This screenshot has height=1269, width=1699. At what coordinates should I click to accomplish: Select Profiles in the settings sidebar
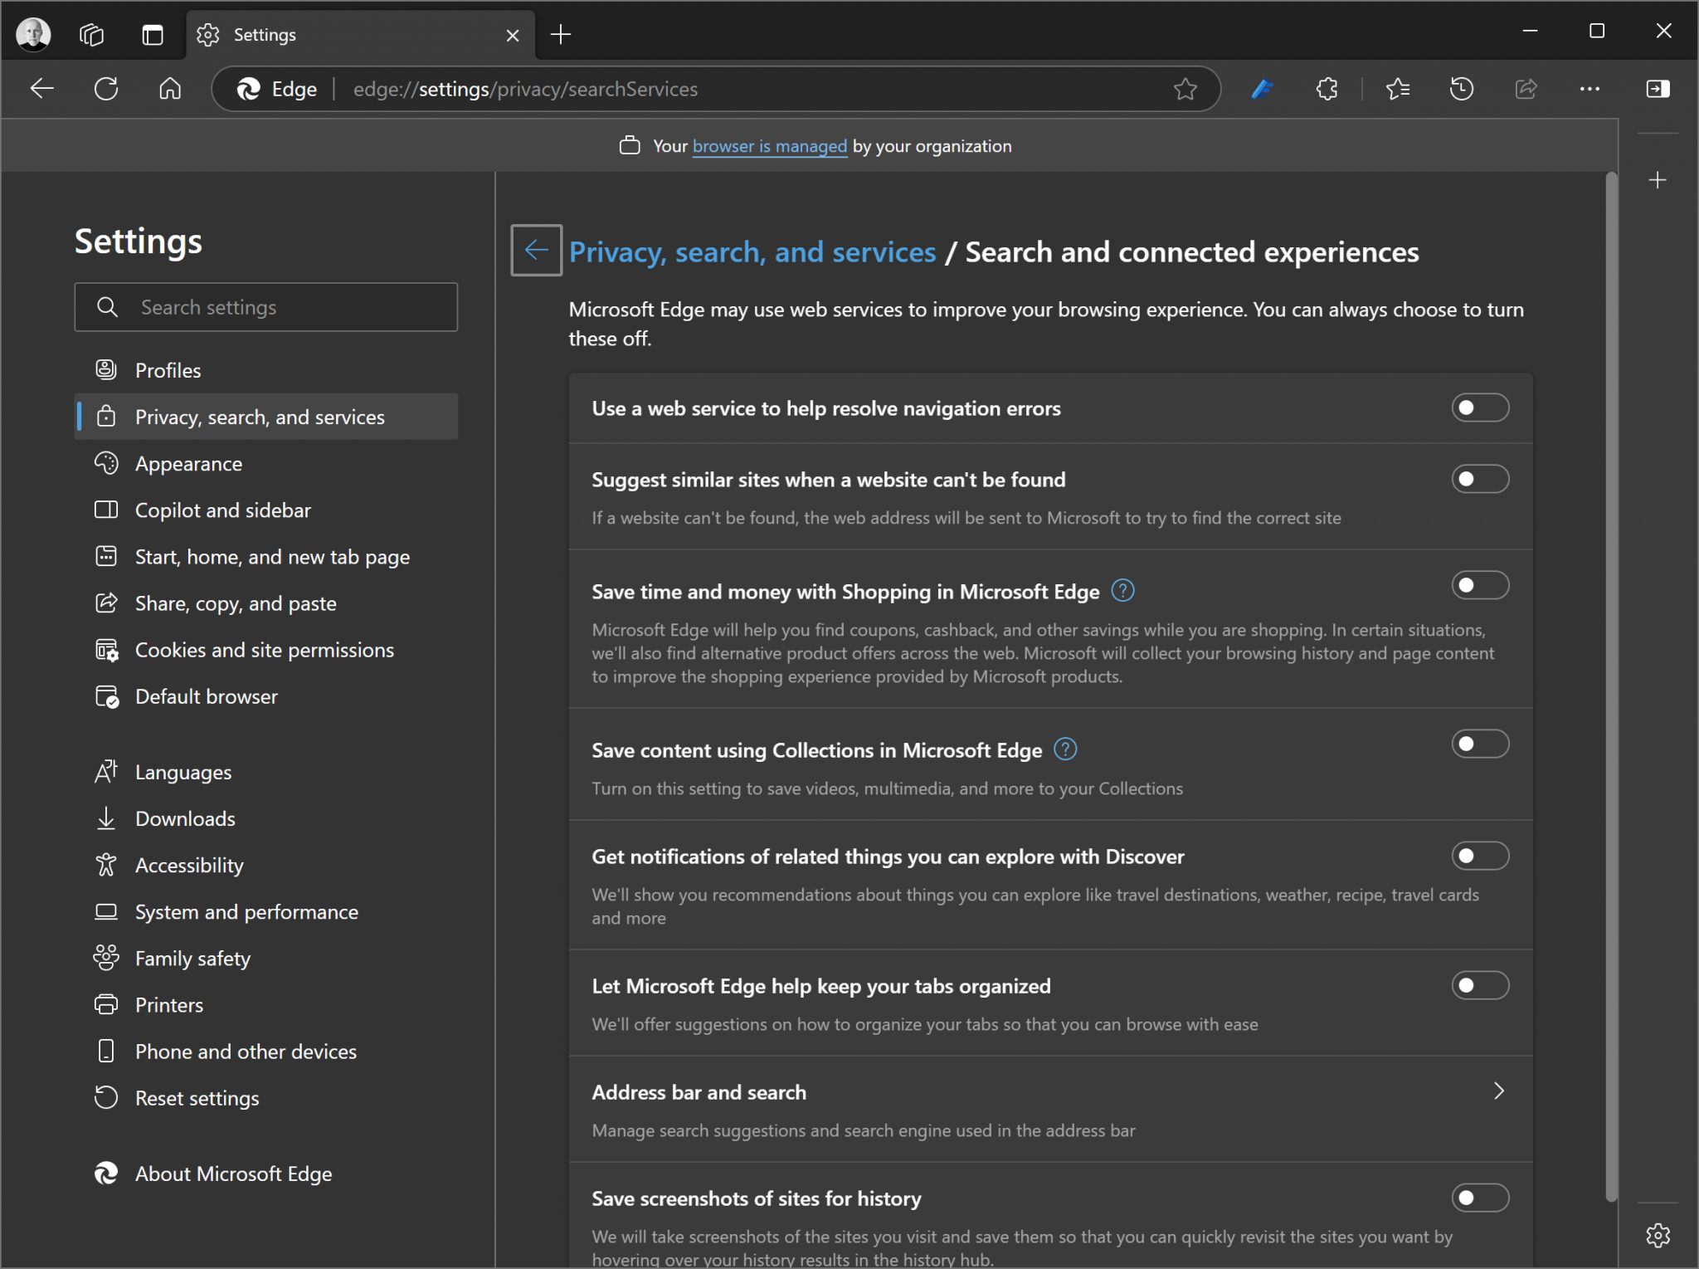tap(167, 369)
